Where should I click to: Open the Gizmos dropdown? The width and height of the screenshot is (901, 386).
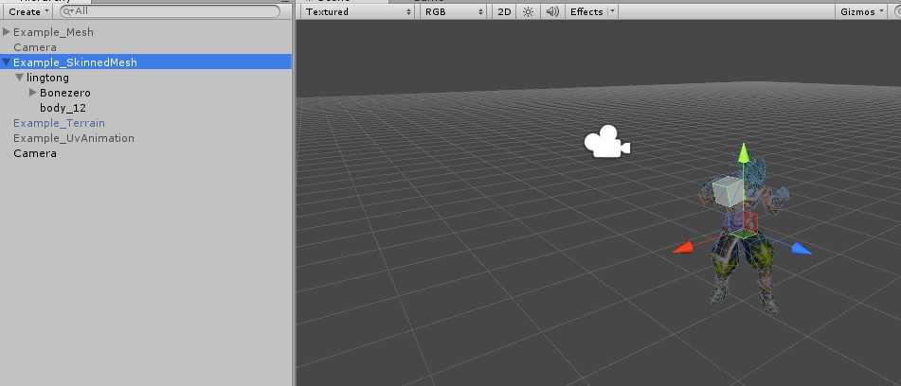861,11
